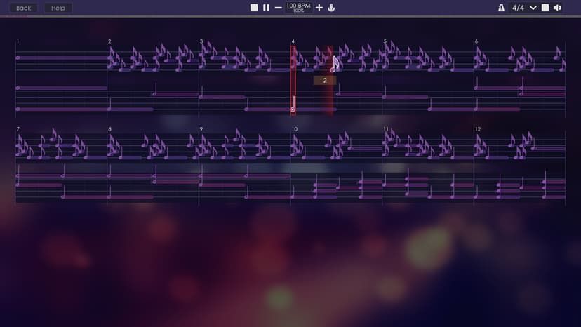The height and width of the screenshot is (327, 581).
Task: Jump to measure 4 marker
Action: point(293,41)
